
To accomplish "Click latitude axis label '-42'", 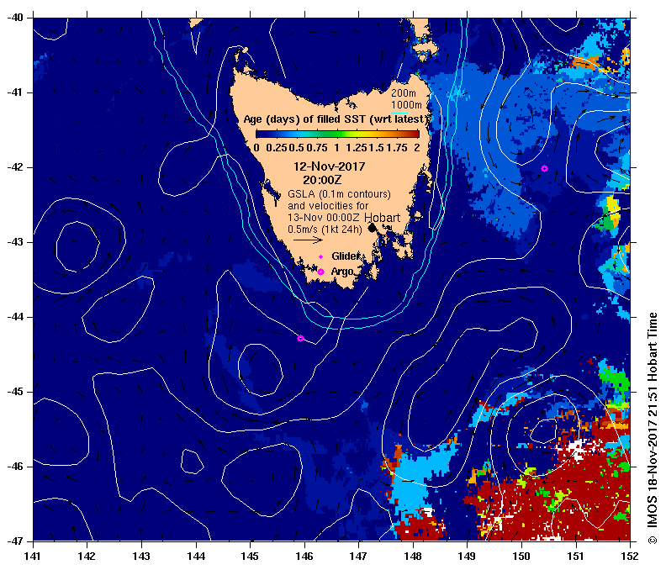I will (15, 167).
